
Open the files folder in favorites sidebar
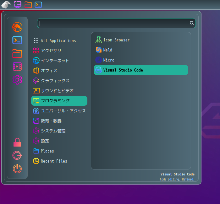(x=17, y=53)
